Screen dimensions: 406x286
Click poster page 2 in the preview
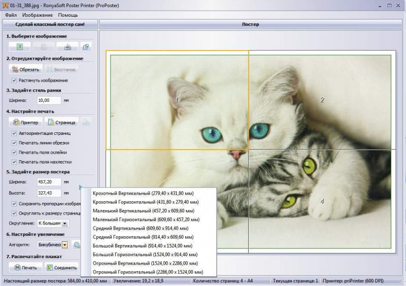(x=322, y=100)
